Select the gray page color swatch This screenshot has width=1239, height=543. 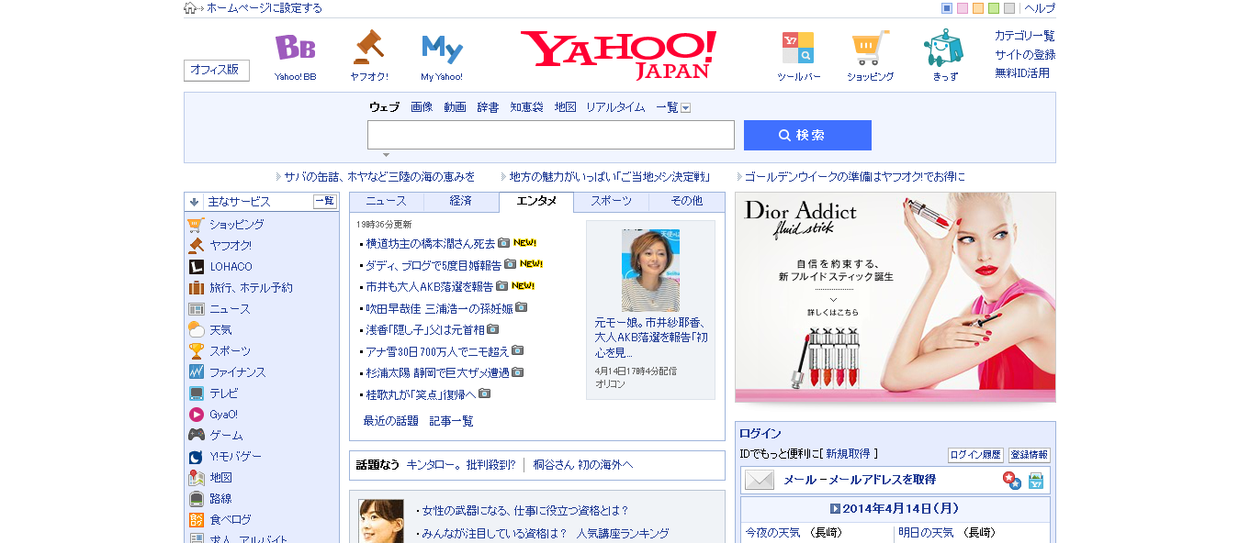pyautogui.click(x=1009, y=8)
